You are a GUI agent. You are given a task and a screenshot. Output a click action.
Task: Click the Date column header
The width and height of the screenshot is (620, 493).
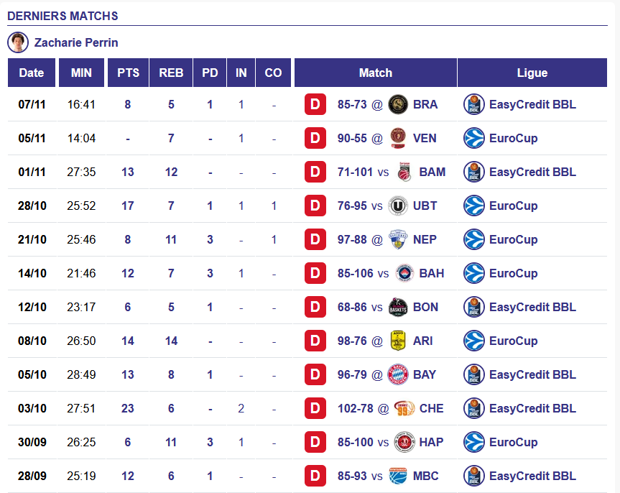coord(32,73)
